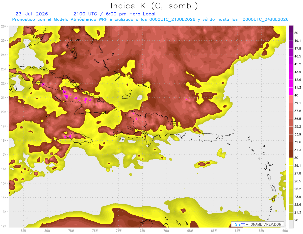Click the latitude label '18N'
This screenshot has width=303, height=234.
click(4, 140)
